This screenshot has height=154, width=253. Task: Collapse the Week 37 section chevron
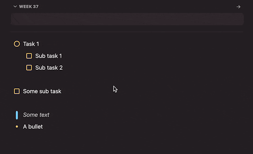(15, 7)
